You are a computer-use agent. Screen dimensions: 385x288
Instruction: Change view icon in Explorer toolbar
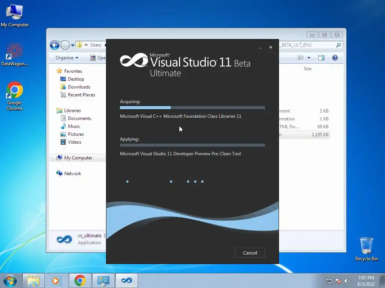tap(301, 58)
